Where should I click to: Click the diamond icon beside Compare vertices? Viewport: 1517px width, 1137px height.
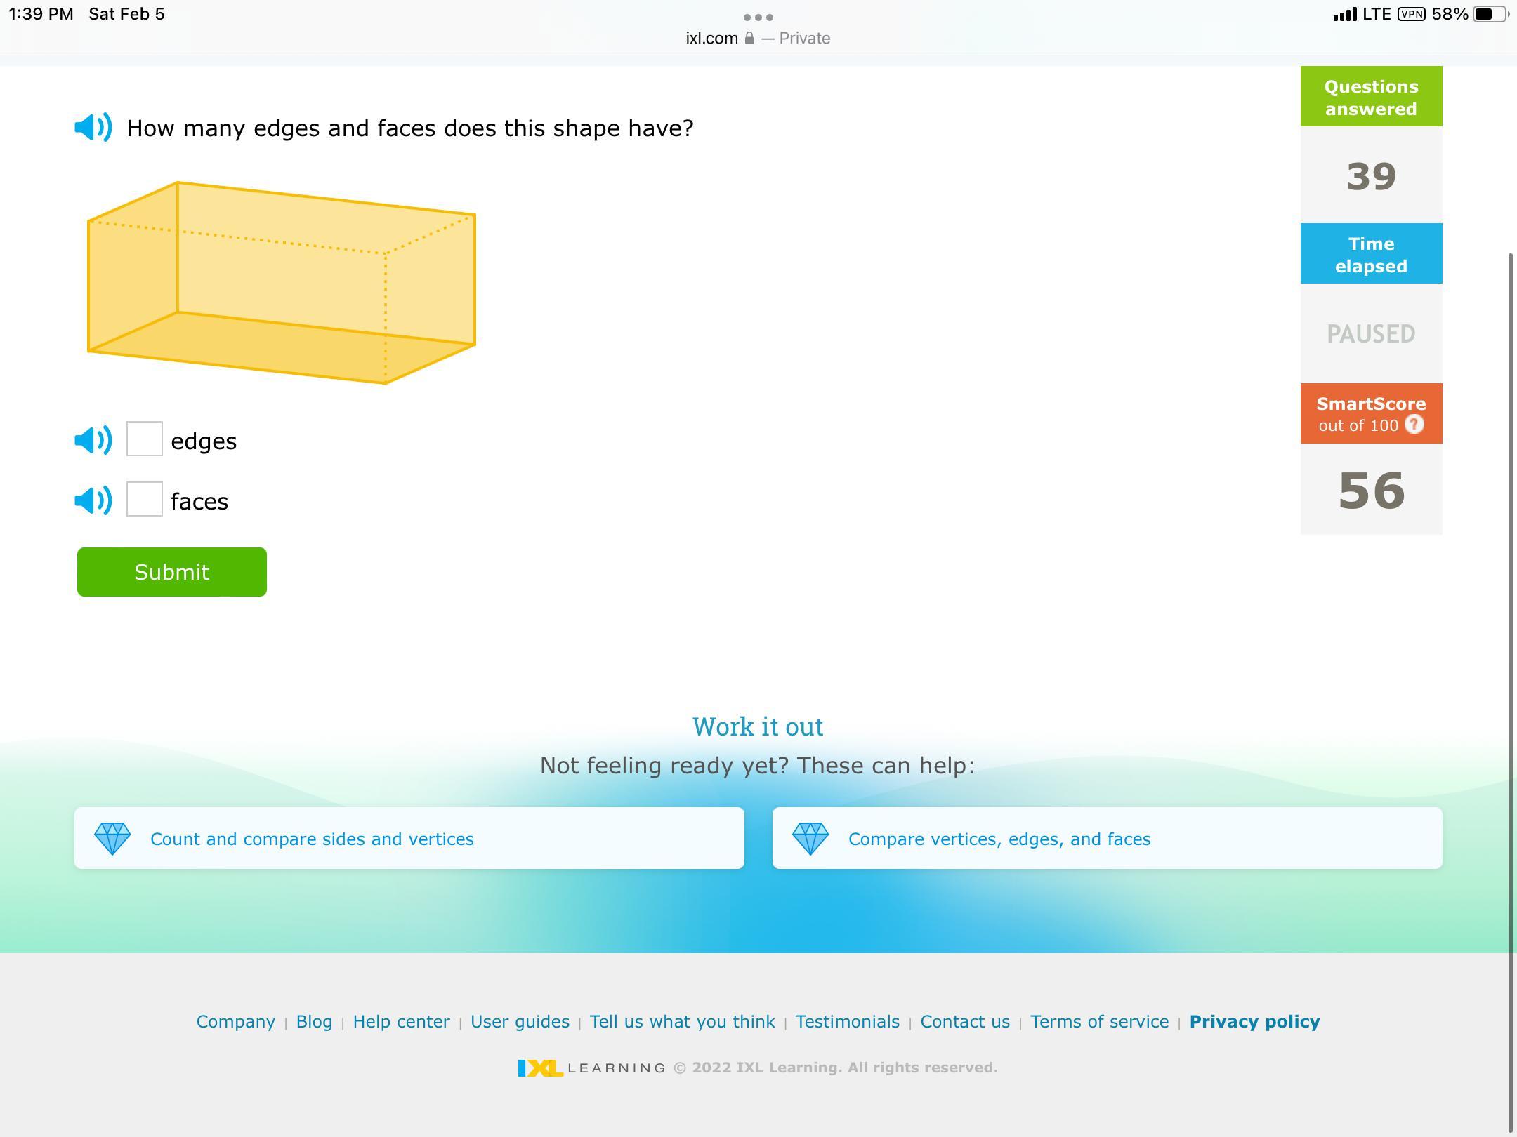tap(810, 839)
